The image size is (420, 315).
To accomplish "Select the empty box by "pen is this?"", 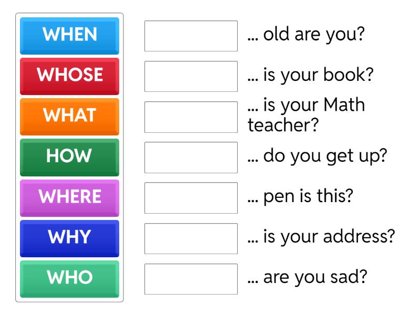I will 191,198.
